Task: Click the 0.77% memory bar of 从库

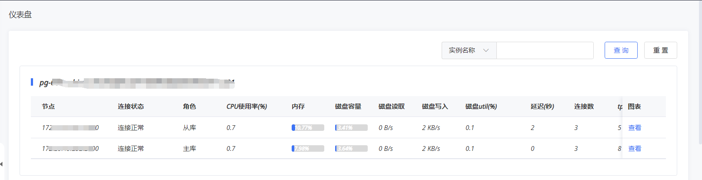Action: (308, 128)
